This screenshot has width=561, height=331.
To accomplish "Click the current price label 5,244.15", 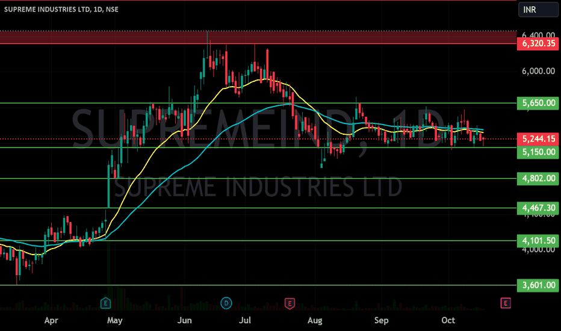I will 538,139.
